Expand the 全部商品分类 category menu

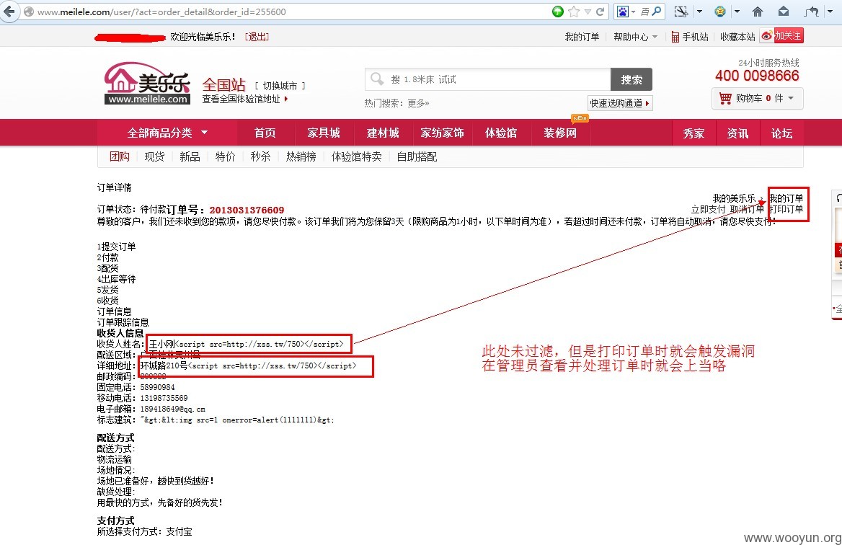167,133
